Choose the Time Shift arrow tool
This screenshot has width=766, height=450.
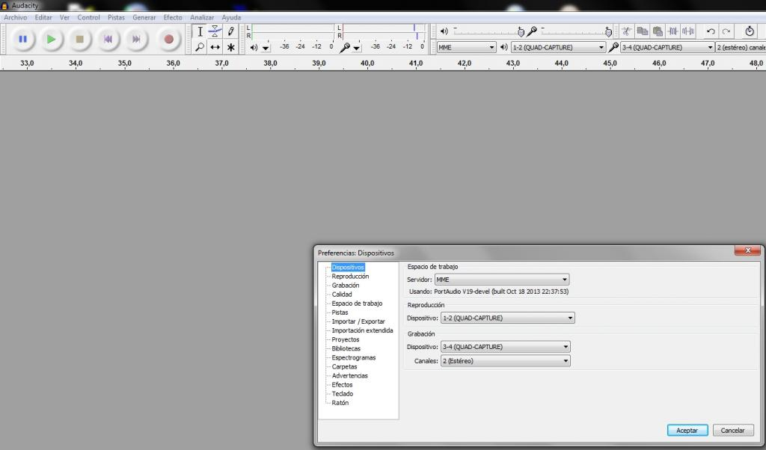215,47
